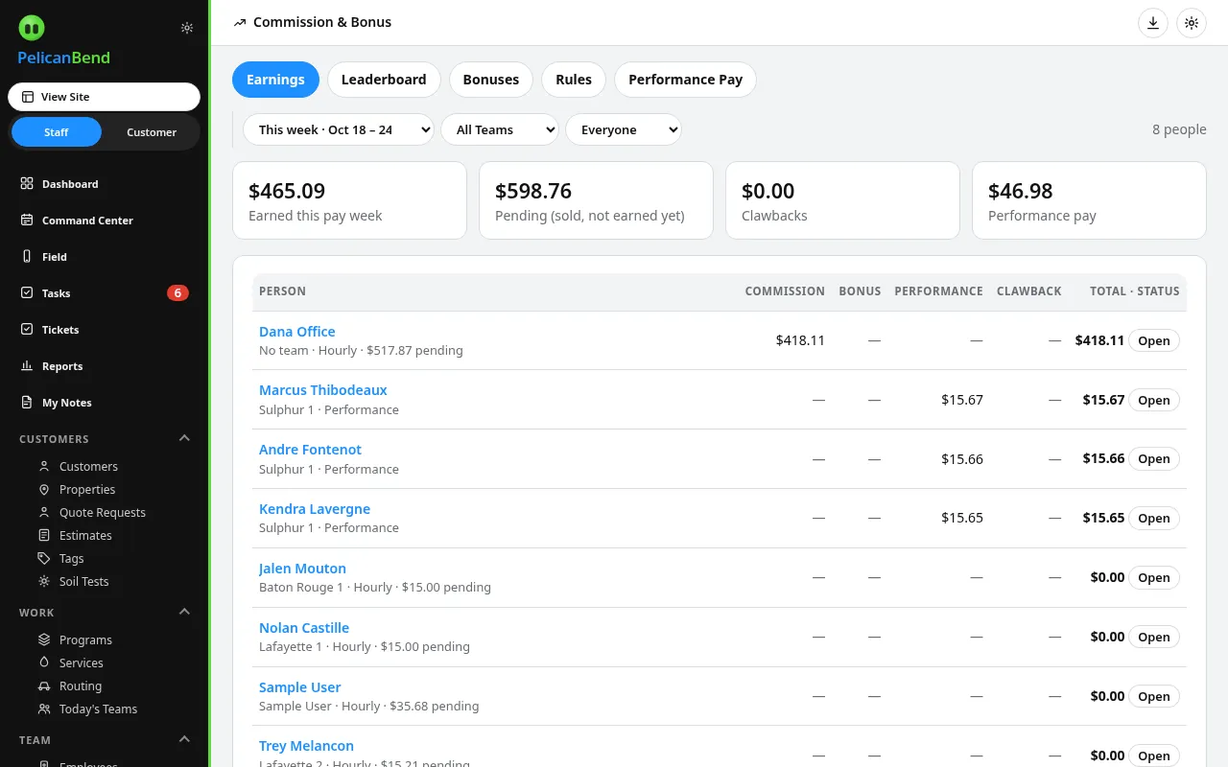This screenshot has width=1228, height=767.
Task: Switch to Customer view toggle
Action: click(x=152, y=132)
